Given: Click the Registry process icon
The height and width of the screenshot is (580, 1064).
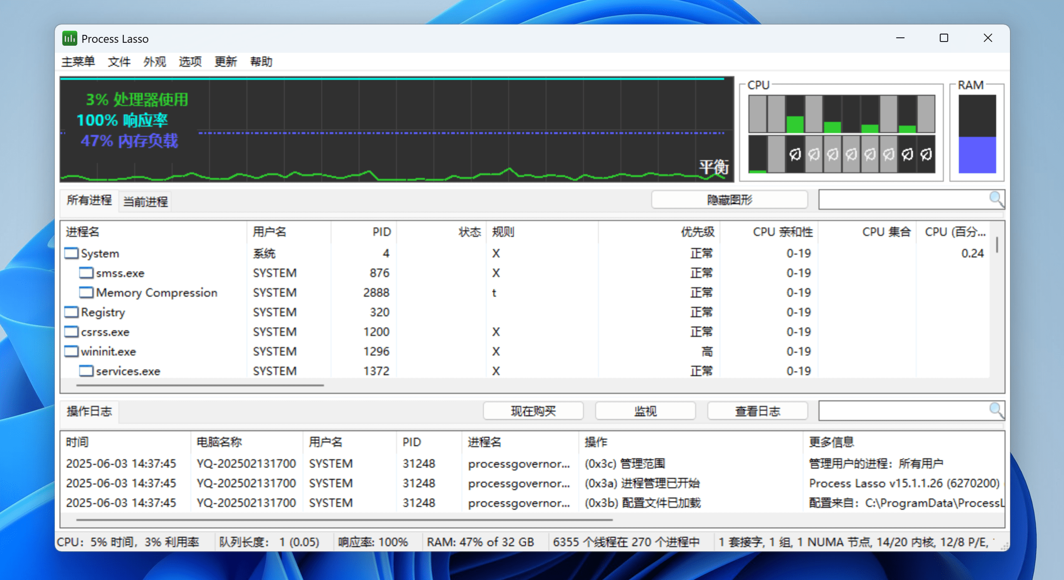Looking at the screenshot, I should pos(71,312).
